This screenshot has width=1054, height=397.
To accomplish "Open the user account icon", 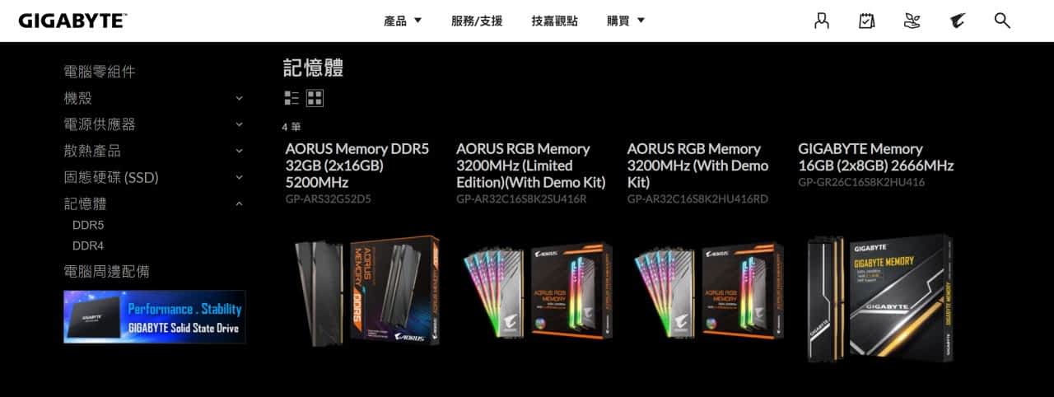I will click(x=822, y=21).
